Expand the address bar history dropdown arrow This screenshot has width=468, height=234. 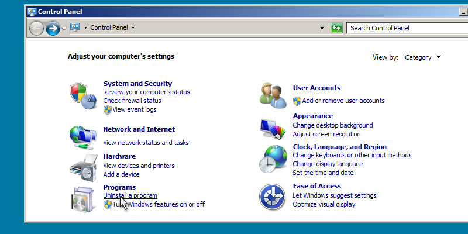322,28
